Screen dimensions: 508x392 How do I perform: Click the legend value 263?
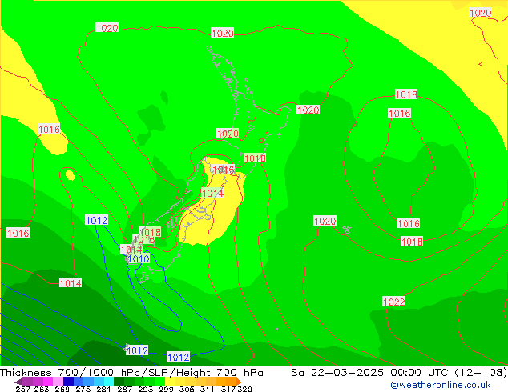click(x=42, y=389)
